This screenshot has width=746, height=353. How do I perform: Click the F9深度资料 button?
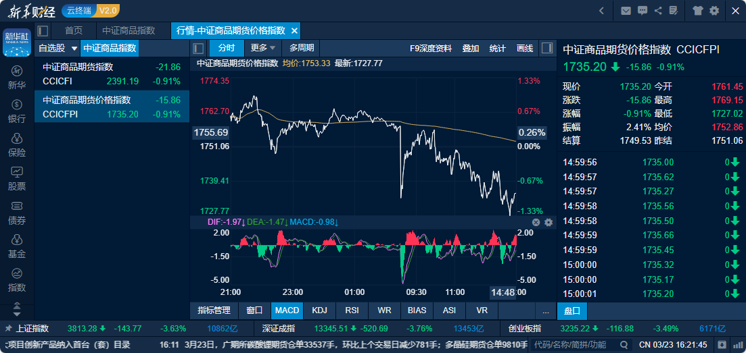coord(431,48)
